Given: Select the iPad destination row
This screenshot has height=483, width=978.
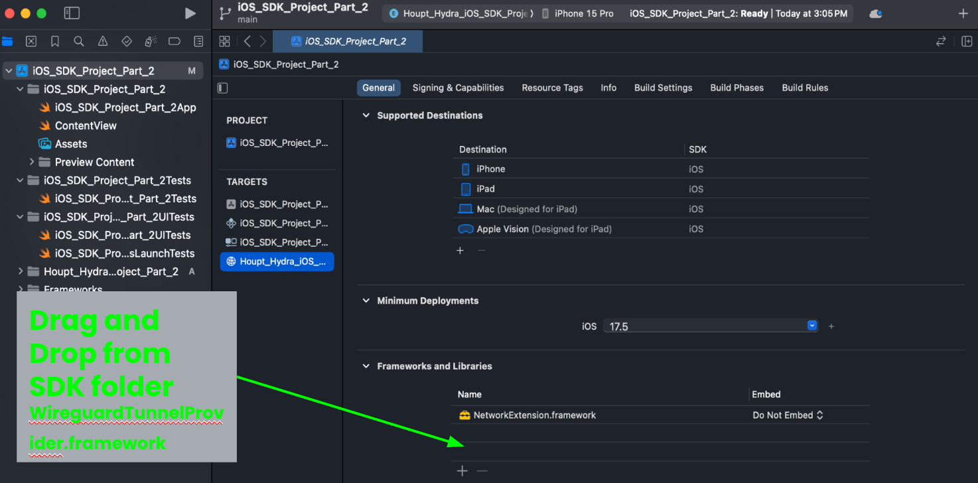Looking at the screenshot, I should click(660, 189).
